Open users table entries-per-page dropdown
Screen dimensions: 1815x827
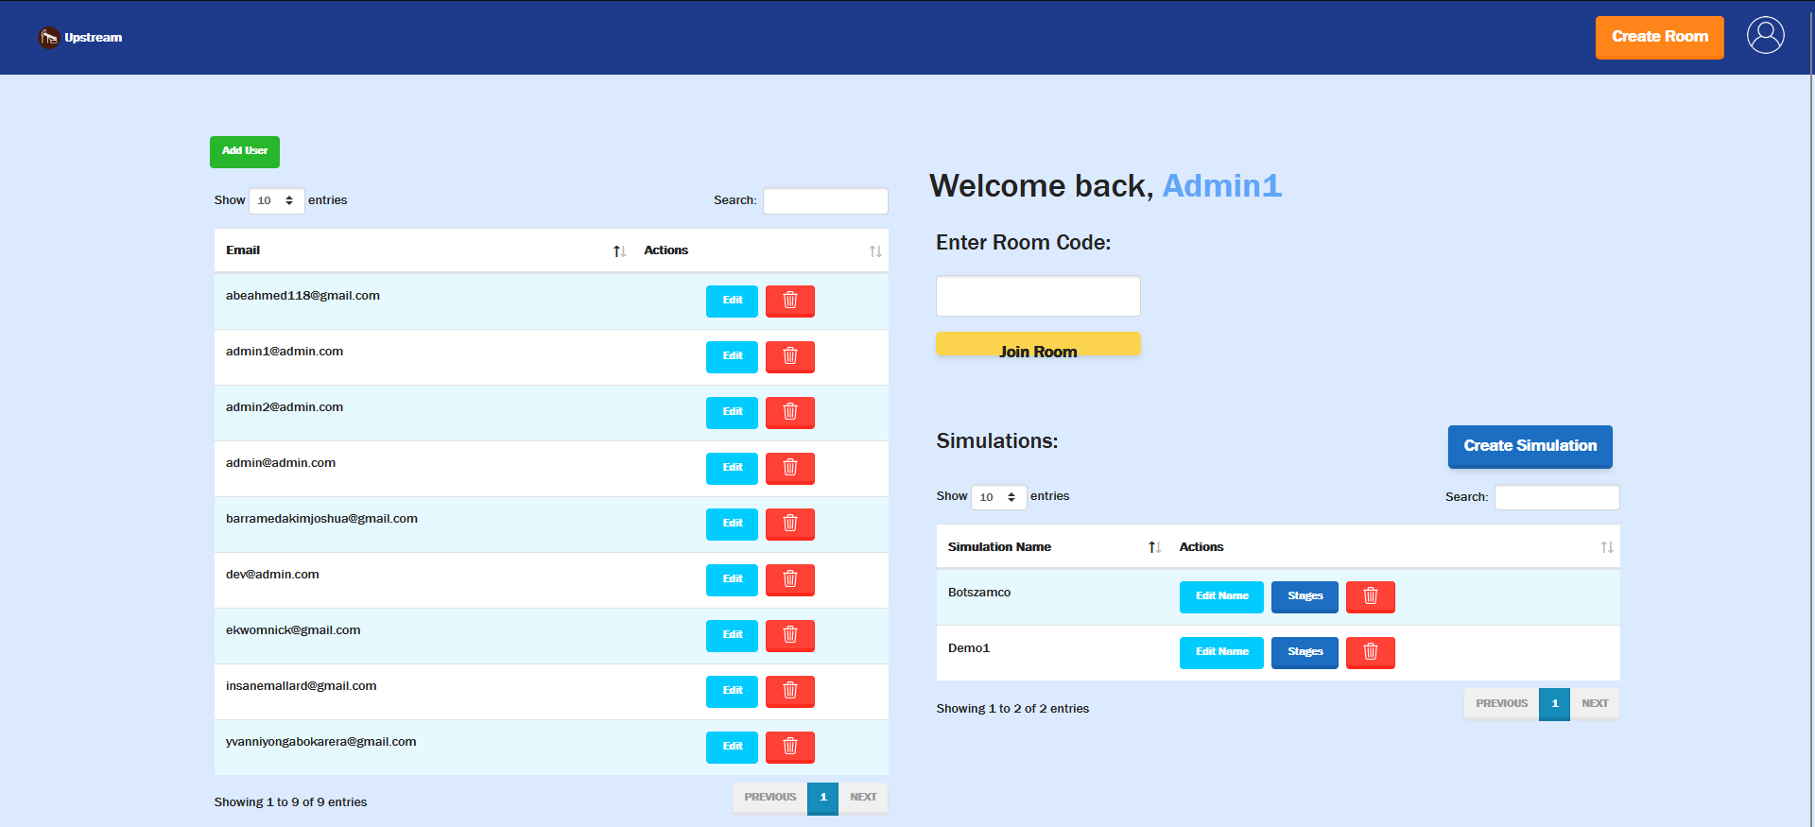pyautogui.click(x=276, y=200)
